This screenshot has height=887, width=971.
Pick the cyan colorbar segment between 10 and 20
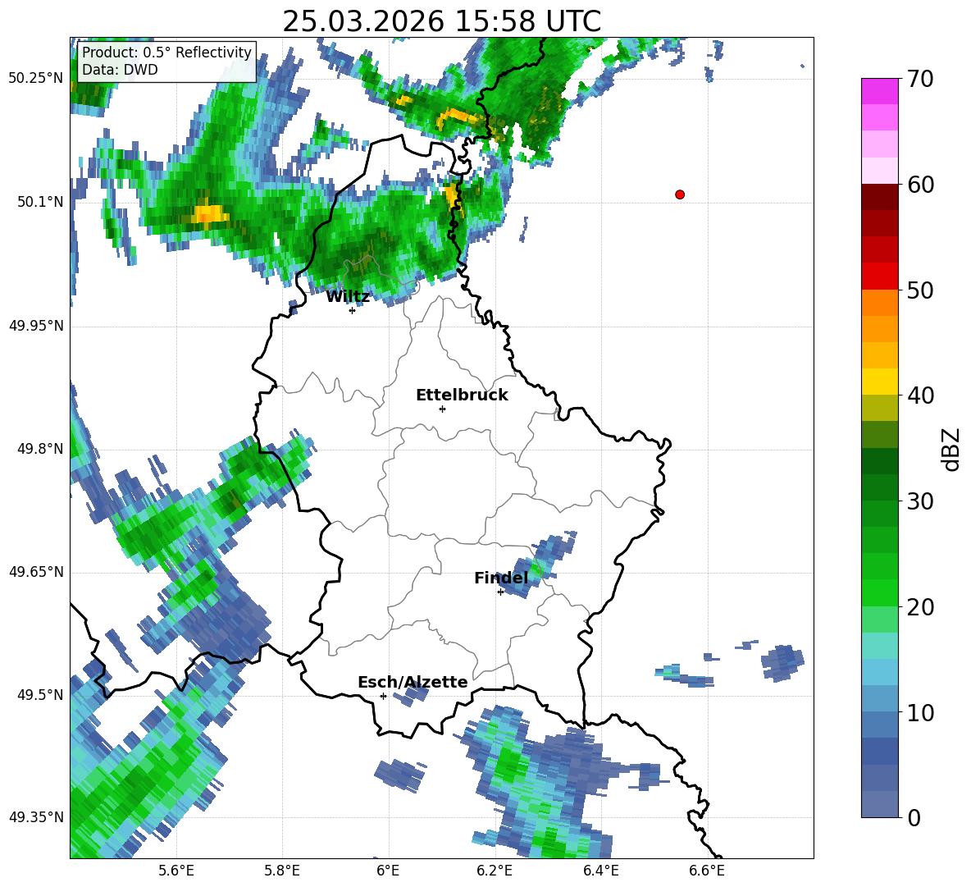(879, 646)
